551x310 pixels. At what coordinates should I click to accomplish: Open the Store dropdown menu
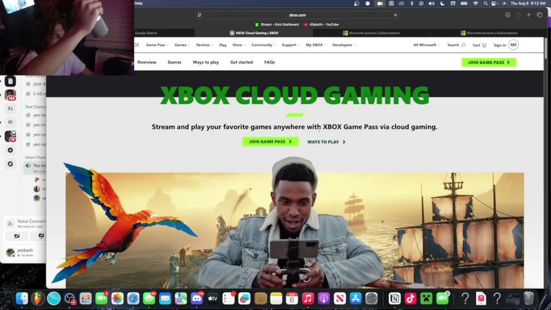(239, 45)
